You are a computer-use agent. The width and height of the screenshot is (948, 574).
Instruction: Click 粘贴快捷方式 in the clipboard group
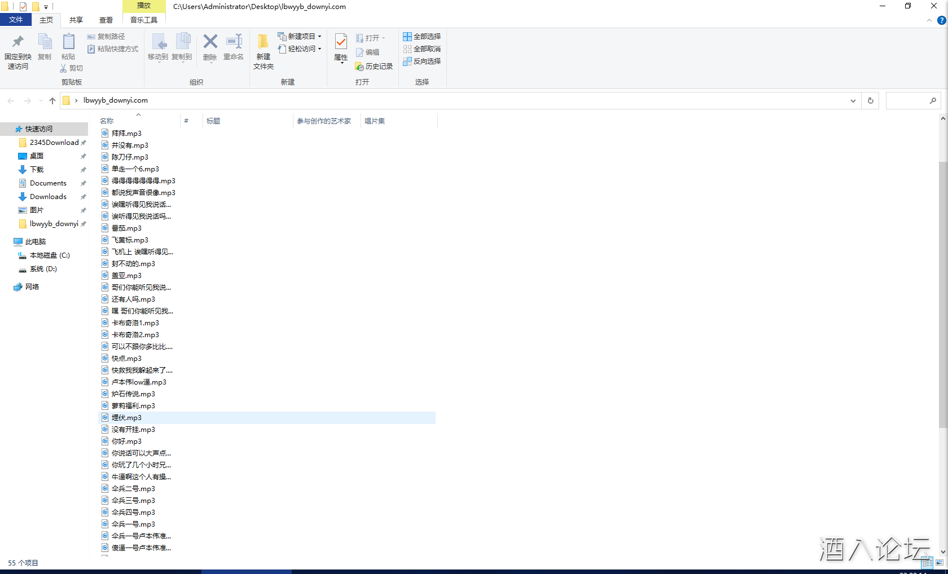click(x=113, y=49)
